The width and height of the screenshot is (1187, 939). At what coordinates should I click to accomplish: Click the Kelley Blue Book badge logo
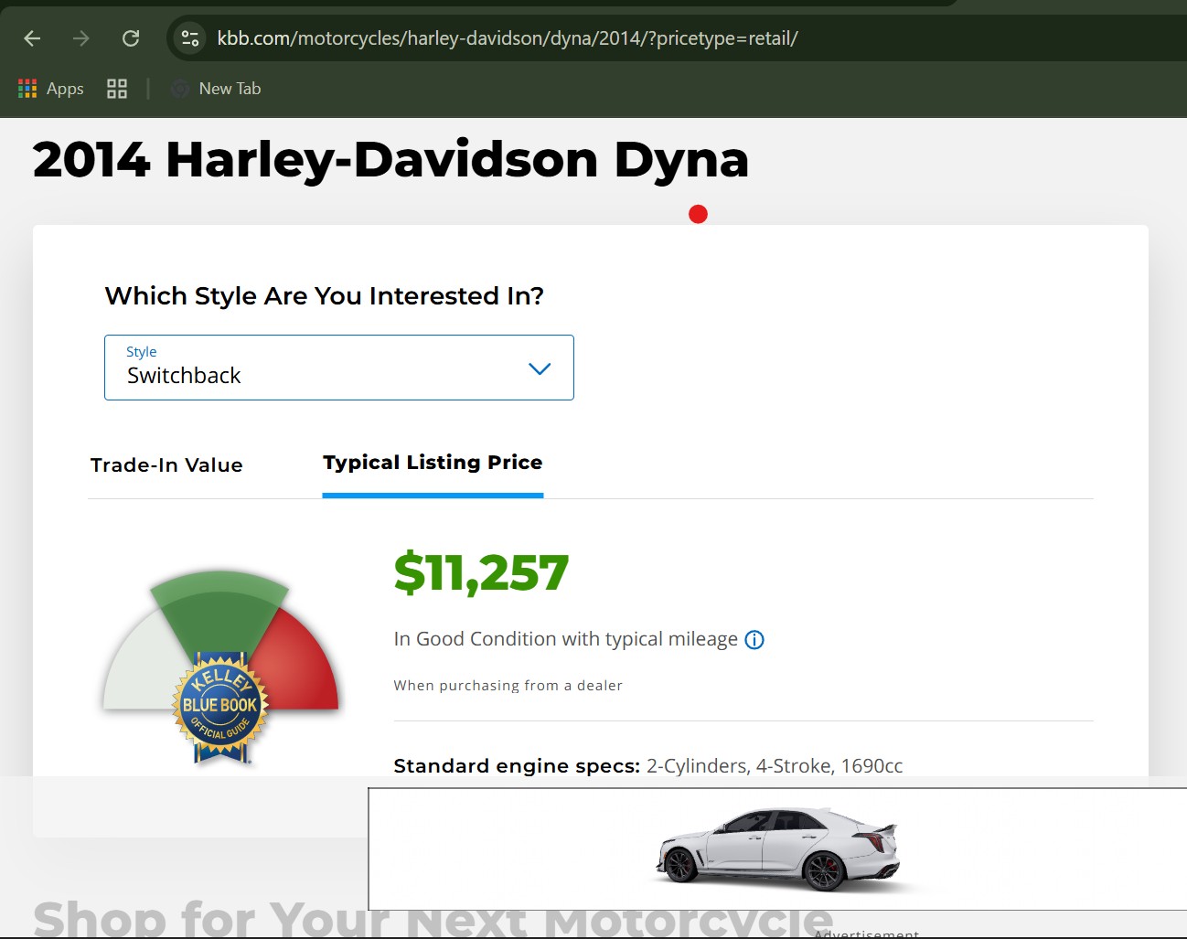pyautogui.click(x=220, y=707)
